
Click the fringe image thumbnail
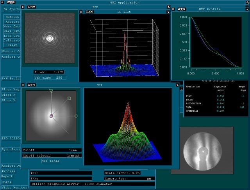[x=202, y=150]
